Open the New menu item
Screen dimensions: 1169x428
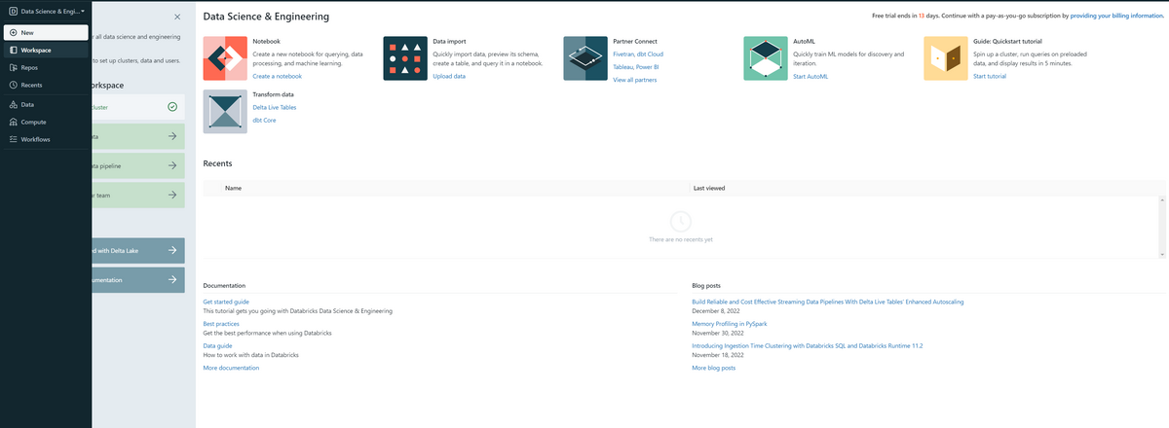click(x=46, y=32)
